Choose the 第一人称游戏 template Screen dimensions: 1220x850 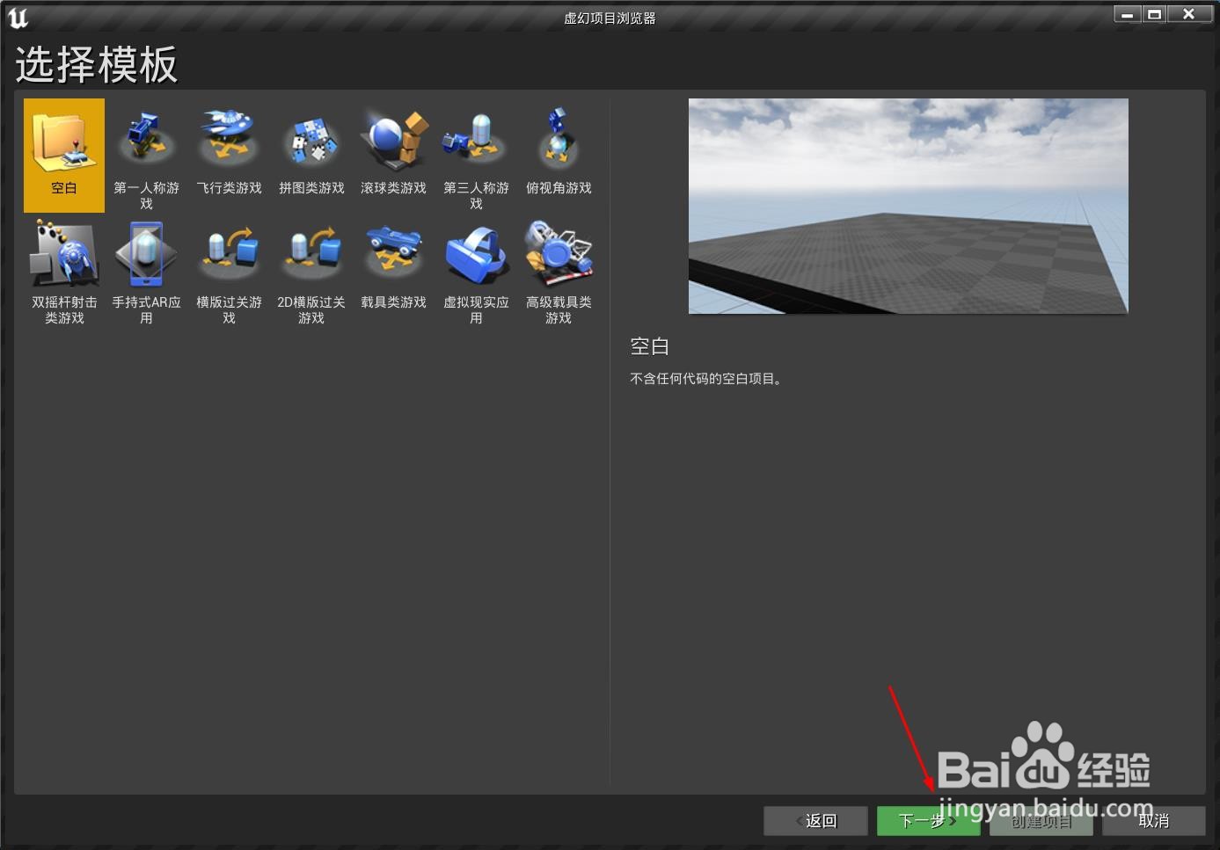pos(146,155)
